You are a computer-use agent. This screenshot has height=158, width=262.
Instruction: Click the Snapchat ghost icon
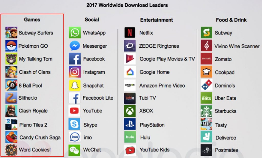(75, 85)
